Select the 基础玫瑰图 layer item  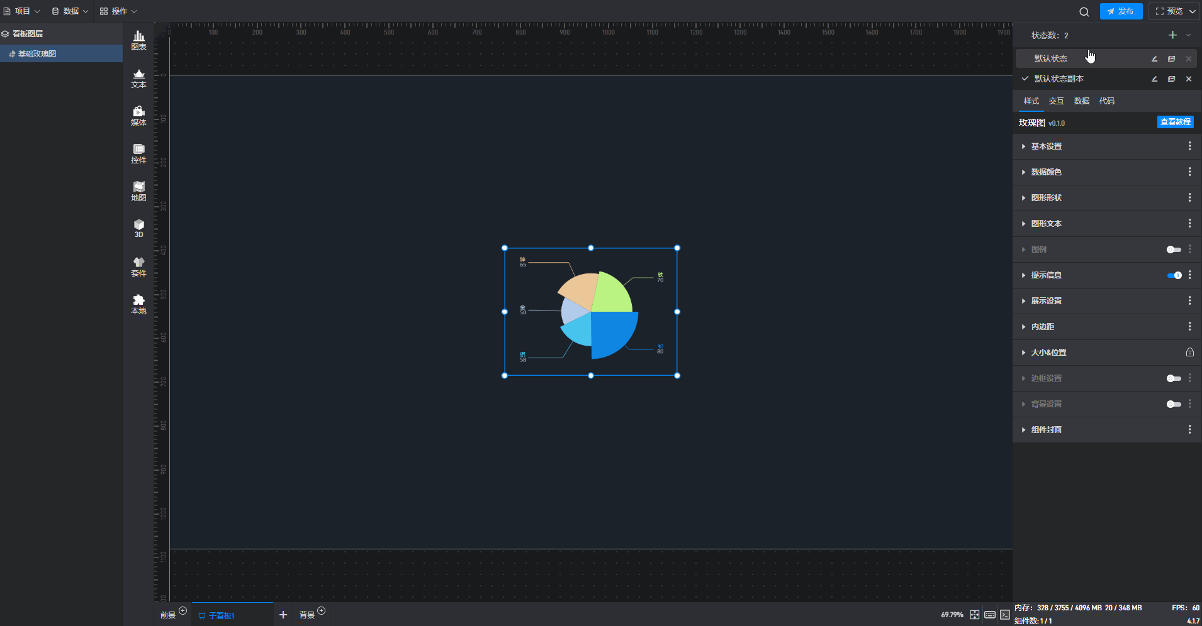(37, 54)
